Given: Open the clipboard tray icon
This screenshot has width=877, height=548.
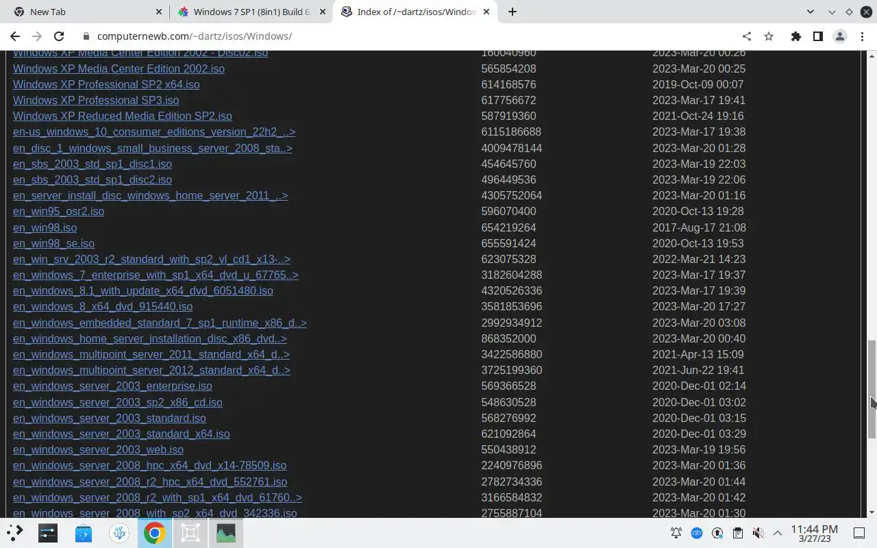Looking at the screenshot, I should [x=737, y=533].
